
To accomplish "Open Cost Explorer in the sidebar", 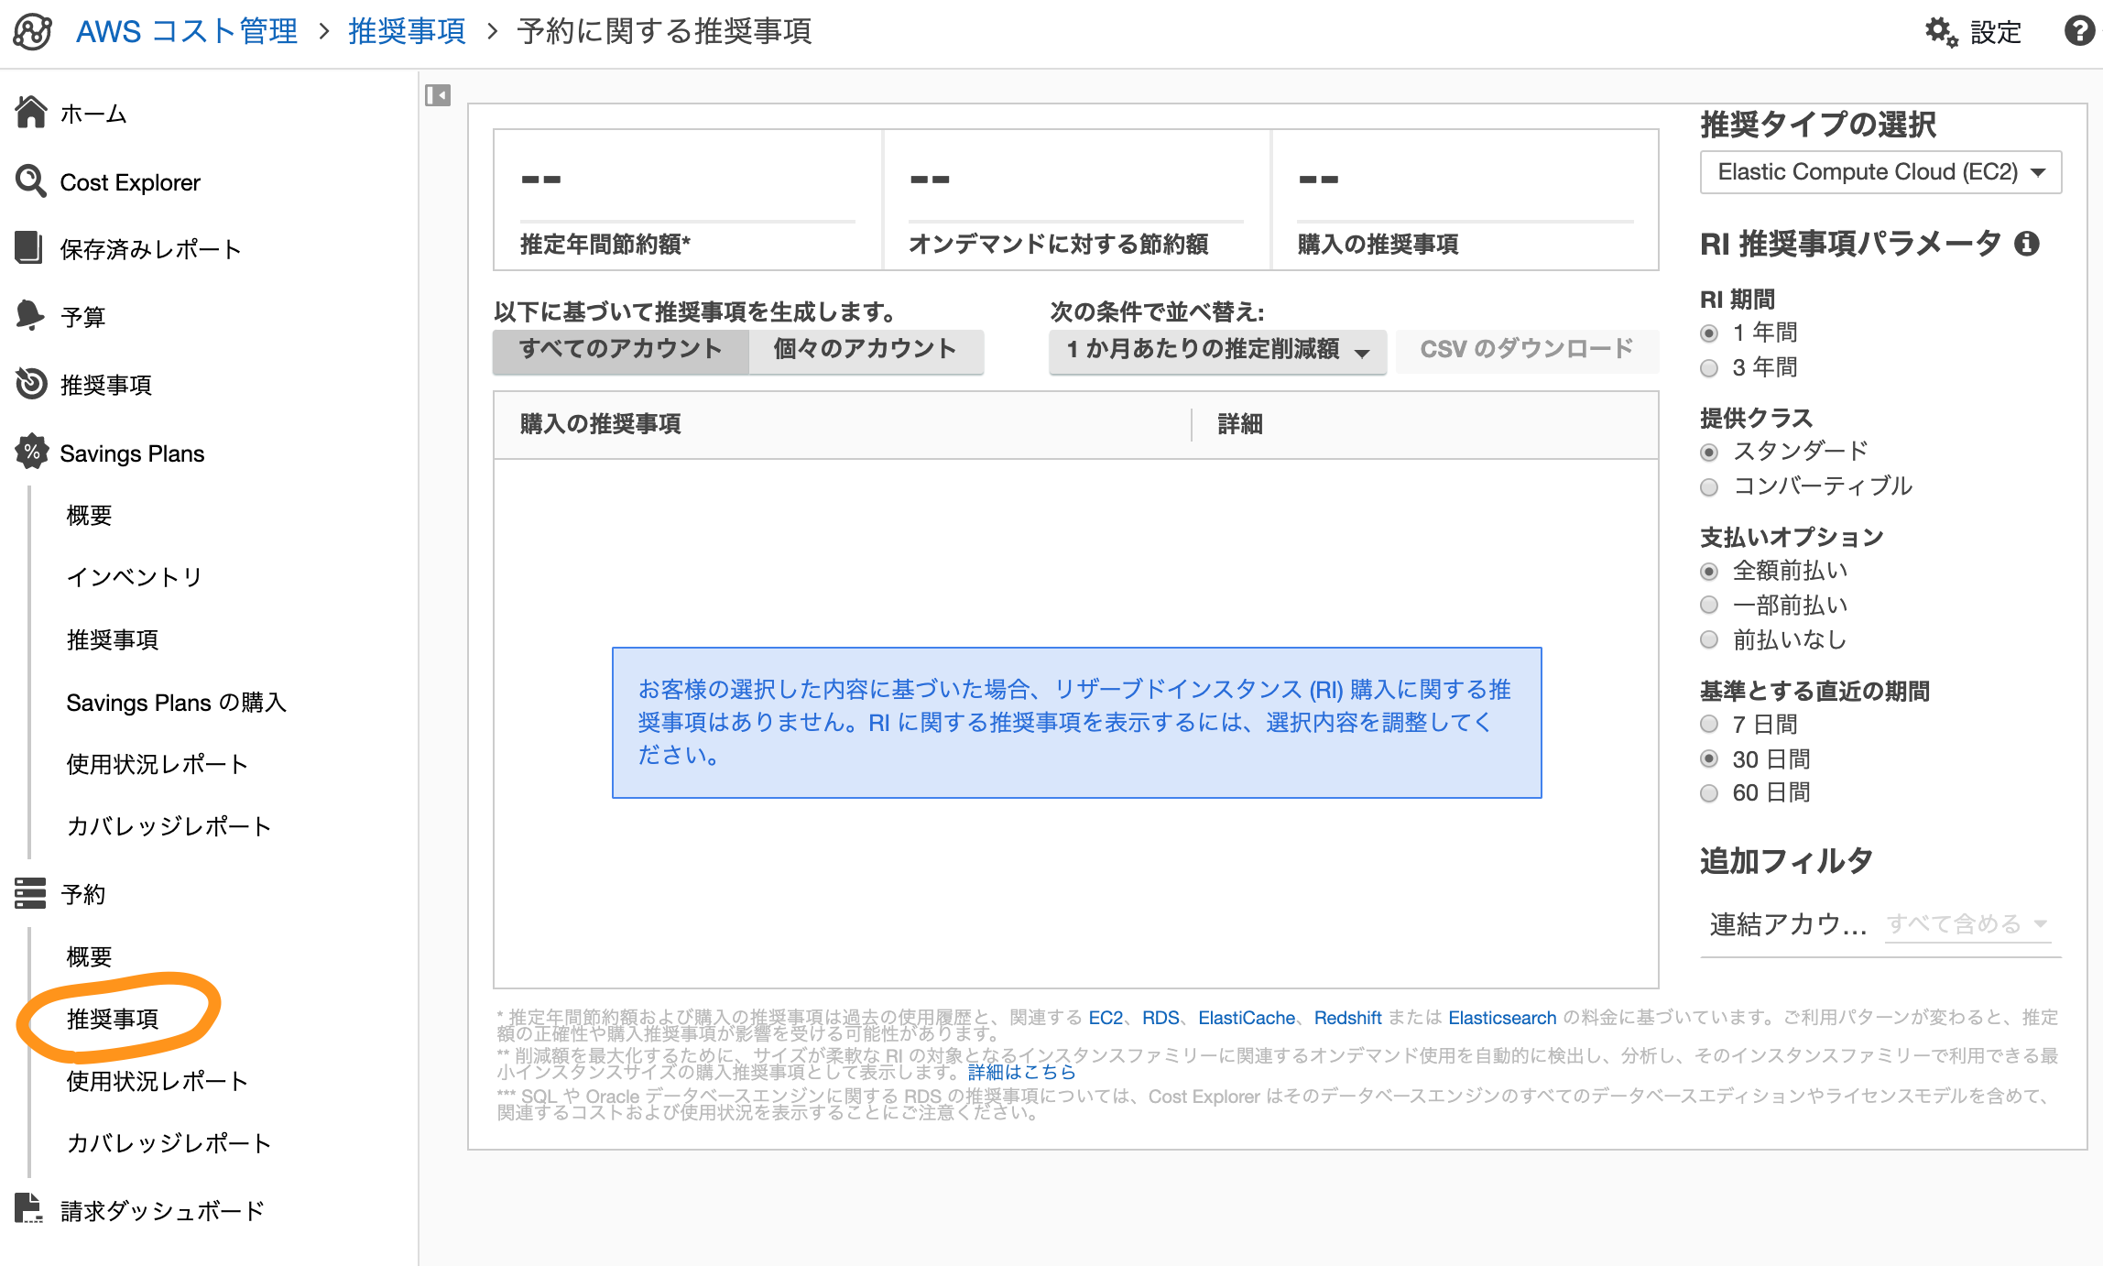I will 130,181.
